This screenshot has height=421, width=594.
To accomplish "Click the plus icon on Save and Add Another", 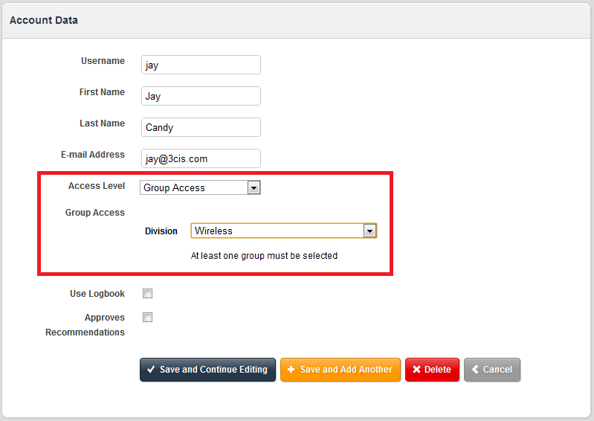I will click(291, 370).
